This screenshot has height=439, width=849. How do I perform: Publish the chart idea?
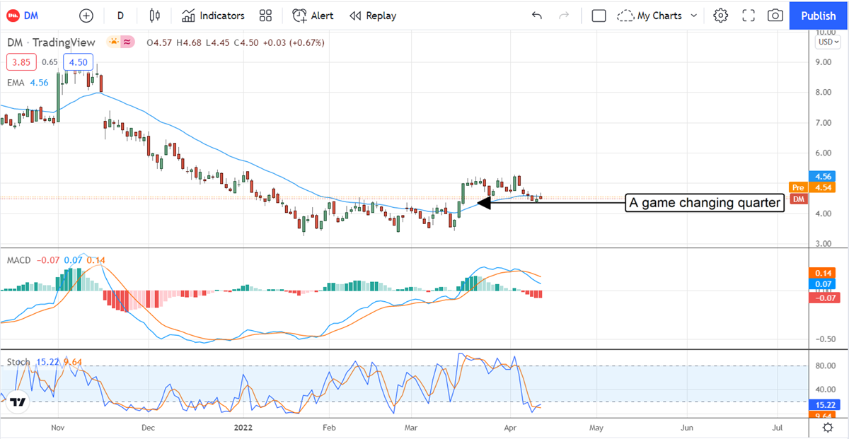(819, 16)
